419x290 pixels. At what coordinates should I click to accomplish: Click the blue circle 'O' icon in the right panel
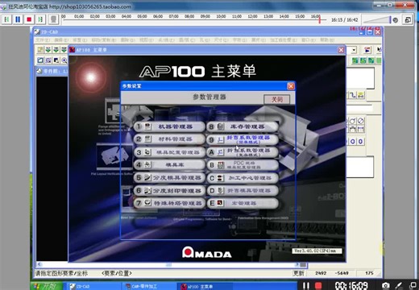pyautogui.click(x=353, y=141)
